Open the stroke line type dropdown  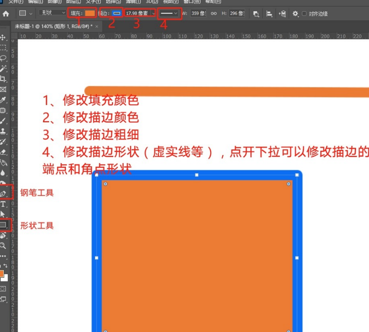[x=169, y=13]
